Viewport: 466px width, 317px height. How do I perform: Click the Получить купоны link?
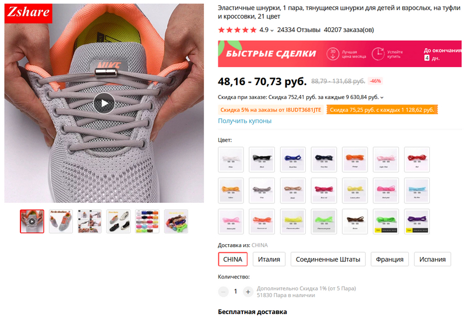(x=245, y=121)
